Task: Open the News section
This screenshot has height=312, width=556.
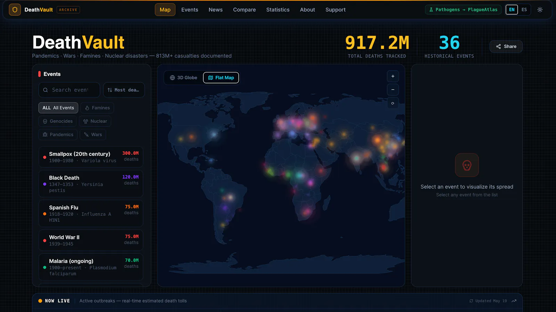Action: click(215, 10)
